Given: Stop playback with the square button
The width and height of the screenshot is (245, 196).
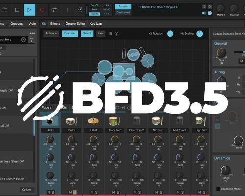Looking at the screenshot, I should pos(17,10).
